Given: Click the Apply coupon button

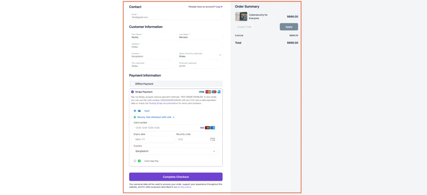Looking at the screenshot, I should (289, 27).
